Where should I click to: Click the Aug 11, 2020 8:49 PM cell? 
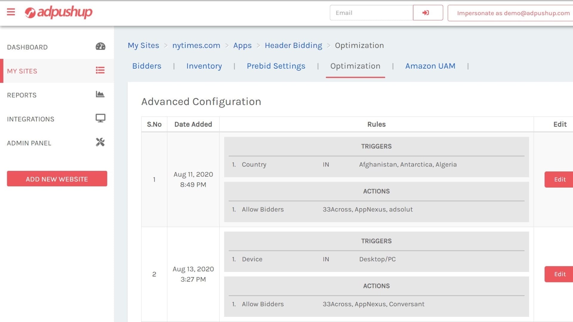(193, 179)
